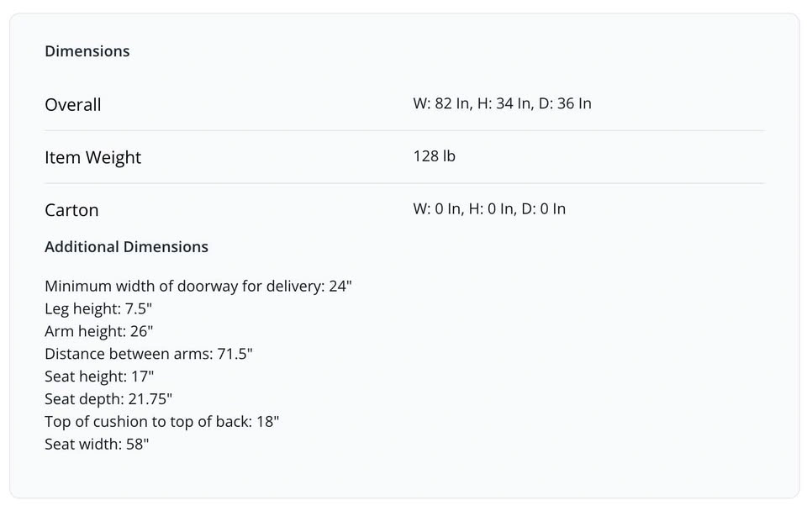Click the Distance between arms: 71.5" line
807x516 pixels.
pos(149,354)
